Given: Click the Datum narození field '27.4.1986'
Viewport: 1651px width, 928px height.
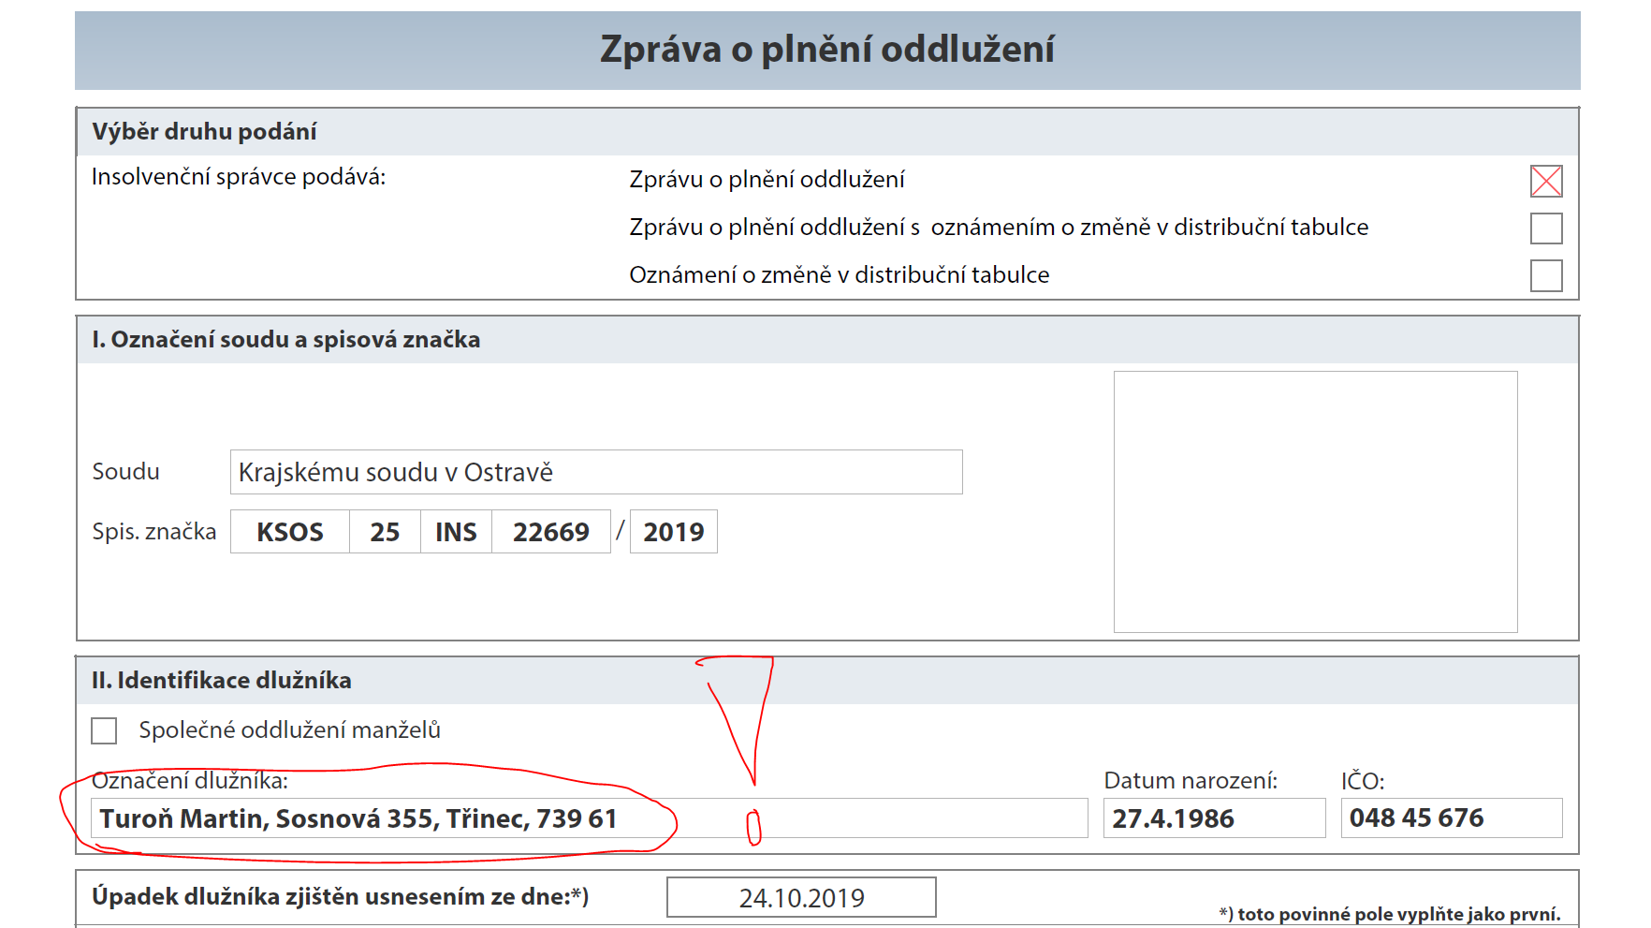Looking at the screenshot, I should click(x=1215, y=818).
